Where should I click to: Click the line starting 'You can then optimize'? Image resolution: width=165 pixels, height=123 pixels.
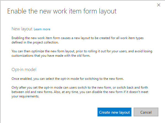[82, 51]
